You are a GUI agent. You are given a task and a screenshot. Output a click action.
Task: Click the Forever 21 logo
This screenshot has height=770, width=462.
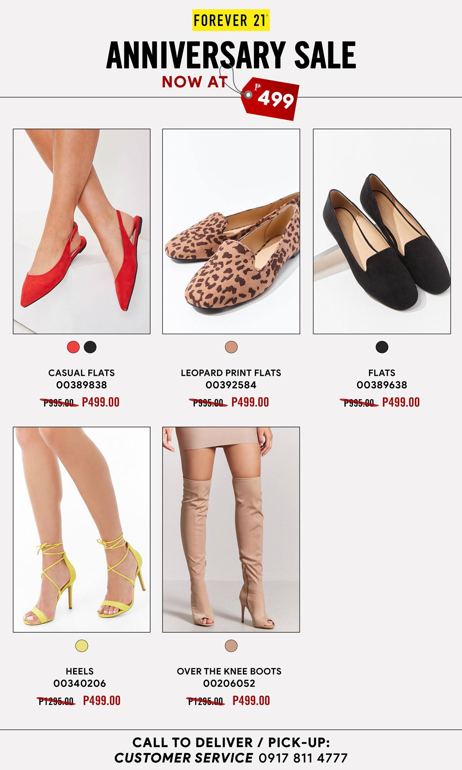coord(231,20)
